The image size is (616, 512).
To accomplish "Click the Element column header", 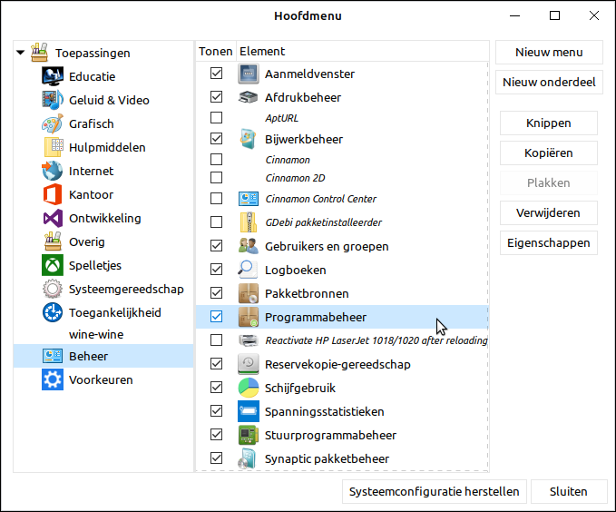I will pos(262,52).
